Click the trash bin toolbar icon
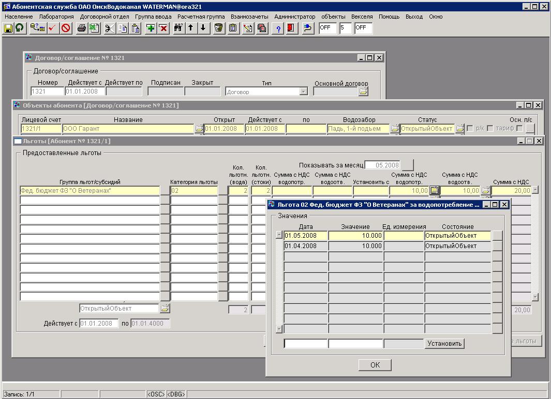 (219, 28)
